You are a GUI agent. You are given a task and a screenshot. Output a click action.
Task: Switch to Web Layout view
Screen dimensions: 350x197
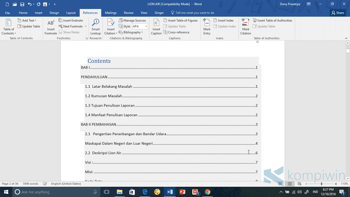(x=299, y=184)
